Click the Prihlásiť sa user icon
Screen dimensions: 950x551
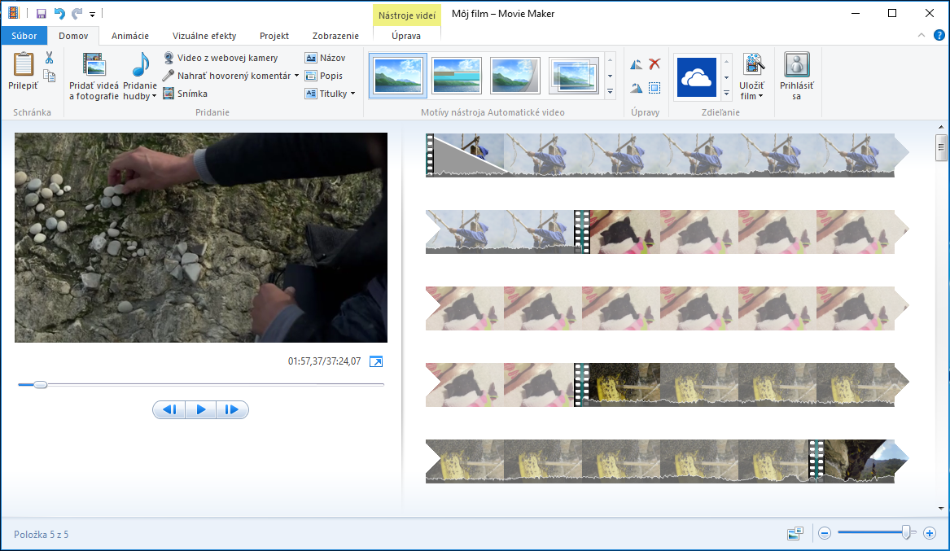[x=795, y=65]
